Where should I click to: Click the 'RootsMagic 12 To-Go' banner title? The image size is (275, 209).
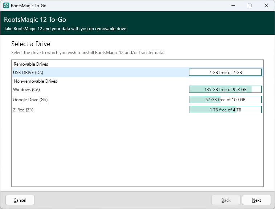tap(35, 20)
